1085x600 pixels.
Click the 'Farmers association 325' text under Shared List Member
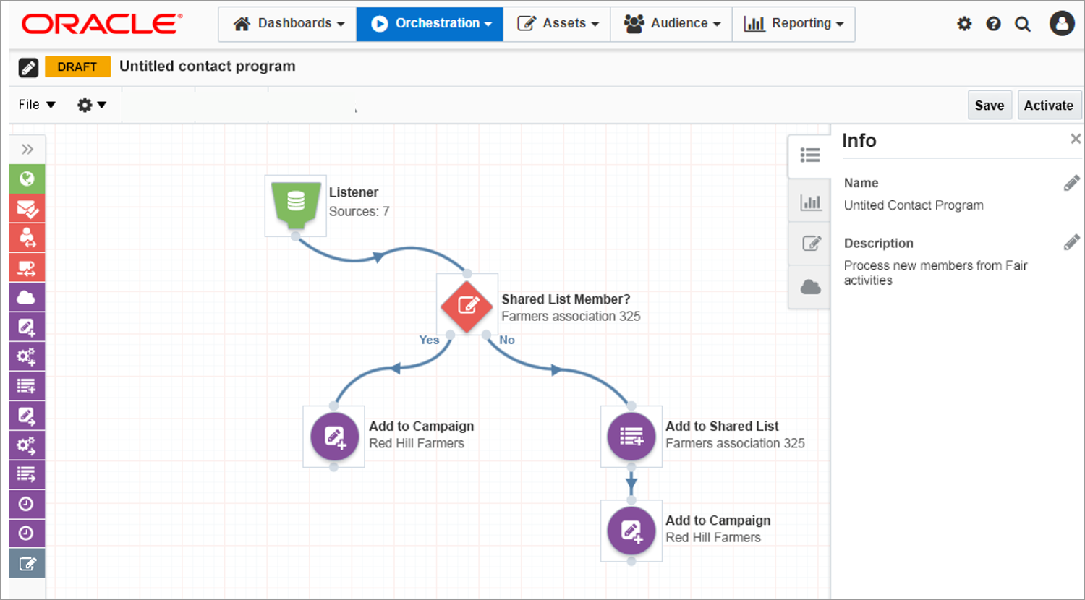tap(571, 316)
